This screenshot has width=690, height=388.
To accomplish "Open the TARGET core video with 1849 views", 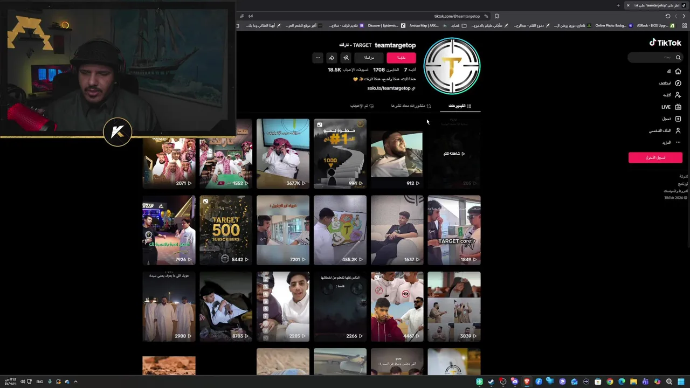I will tap(454, 230).
